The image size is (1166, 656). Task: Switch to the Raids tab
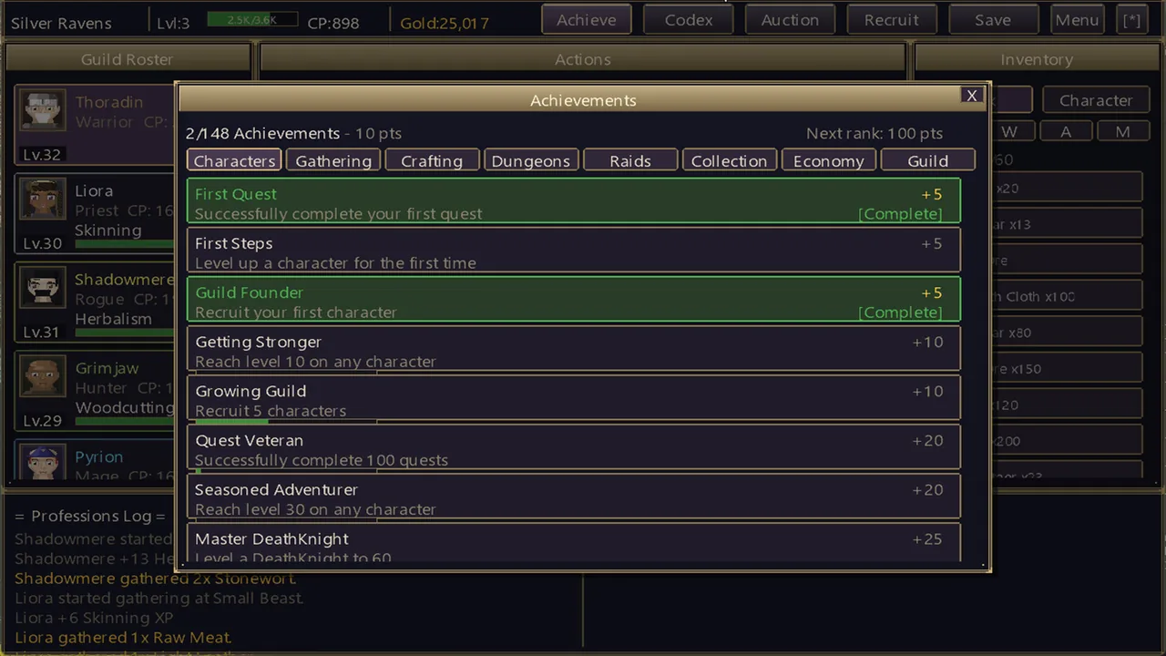[630, 160]
